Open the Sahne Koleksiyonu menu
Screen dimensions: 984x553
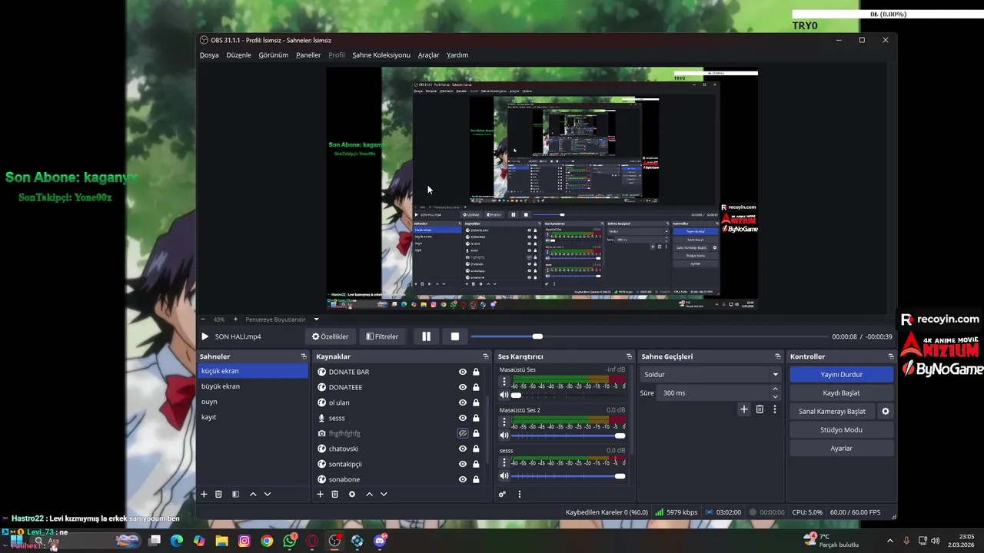pos(381,55)
